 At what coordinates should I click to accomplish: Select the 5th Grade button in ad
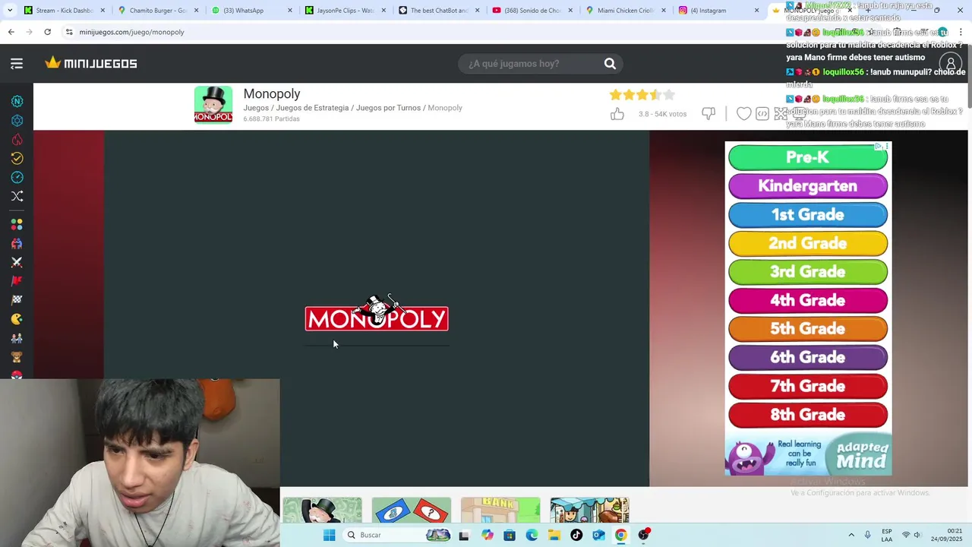808,329
